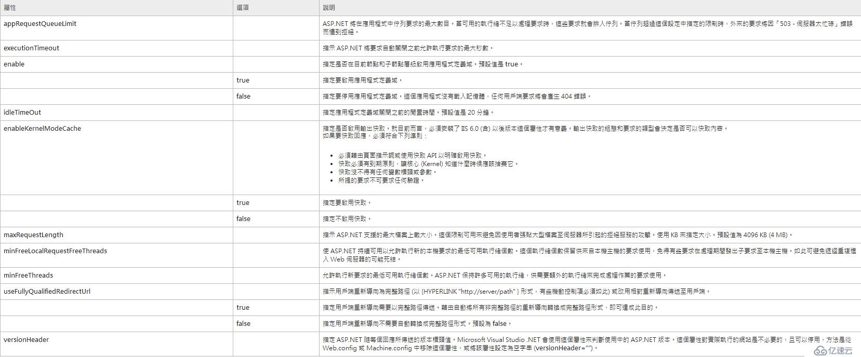Image resolution: width=861 pixels, height=357 pixels.
Task: Click description 指示 ASP.NET 將要求自動關閉之前
Action: click(x=408, y=48)
